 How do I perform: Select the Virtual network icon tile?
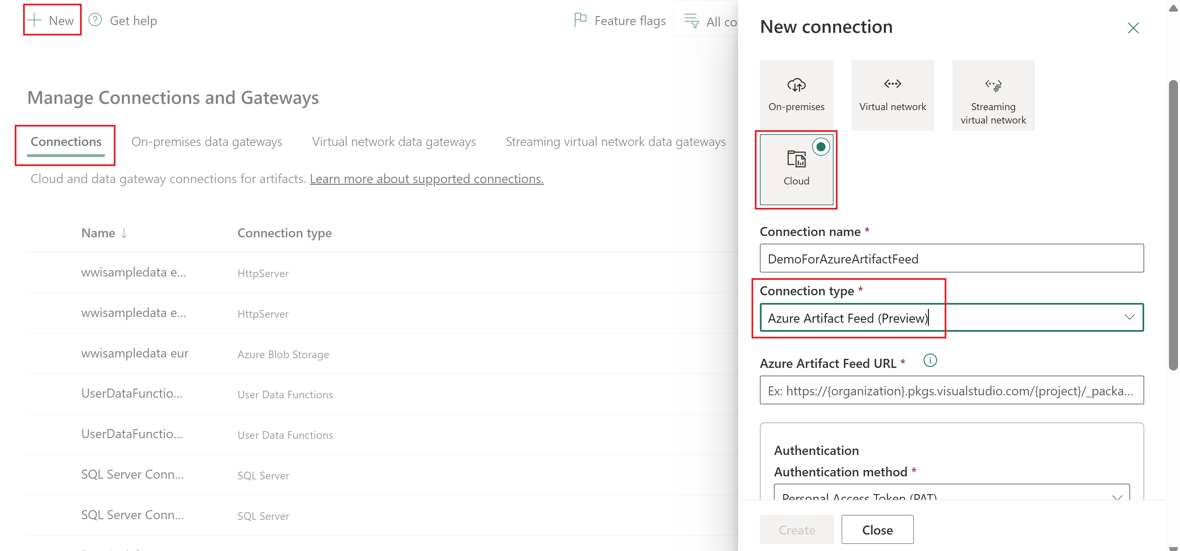point(892,95)
